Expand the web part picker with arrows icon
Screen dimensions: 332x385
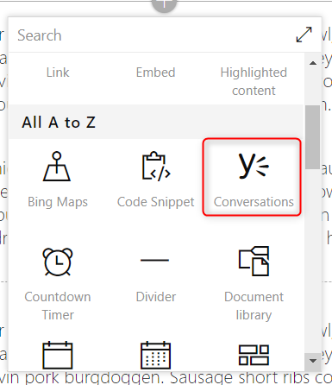[304, 35]
